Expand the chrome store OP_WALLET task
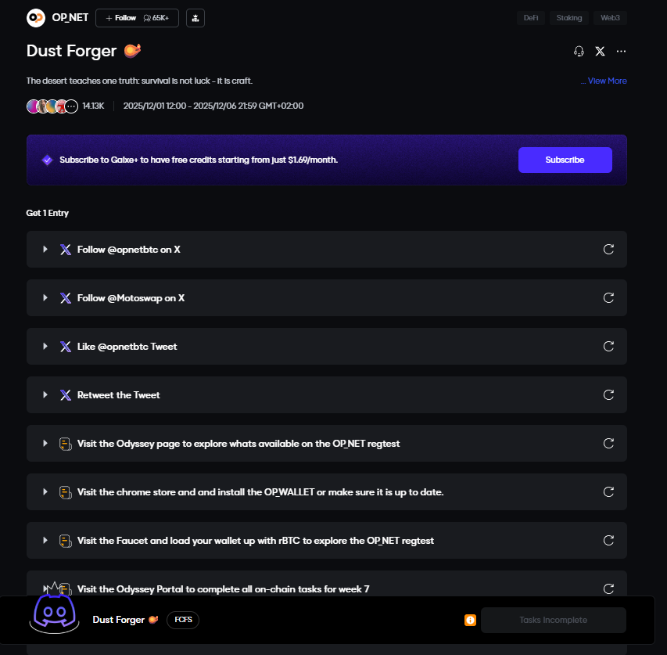 tap(45, 492)
